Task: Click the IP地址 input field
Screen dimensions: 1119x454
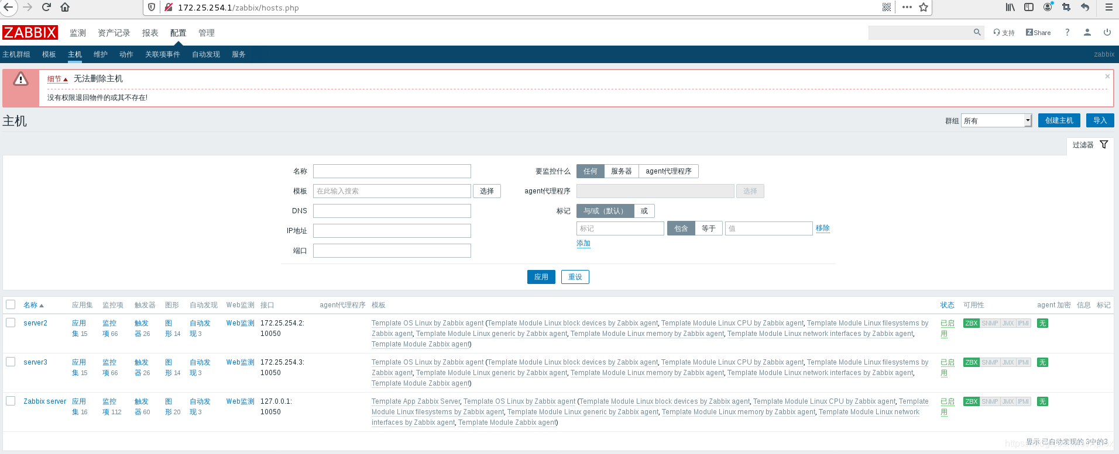Action: click(392, 231)
